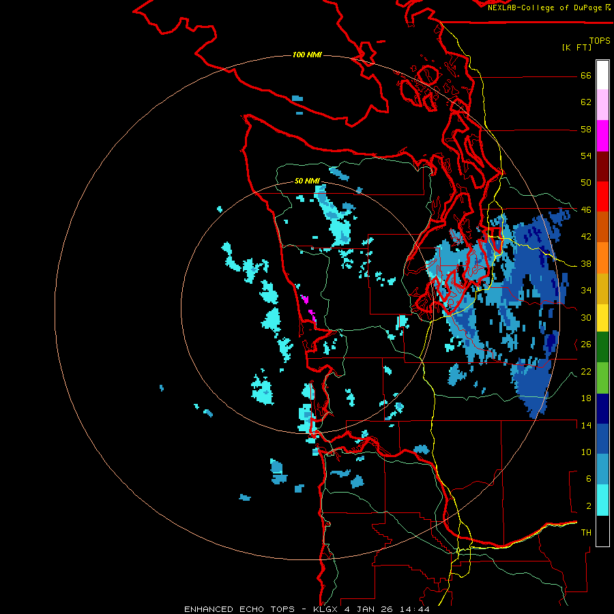Click the 58 value on the legend
614x614 pixels.
coord(586,129)
